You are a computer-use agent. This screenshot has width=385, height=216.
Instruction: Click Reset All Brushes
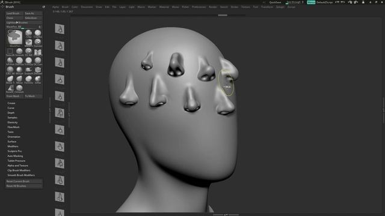click(24, 186)
